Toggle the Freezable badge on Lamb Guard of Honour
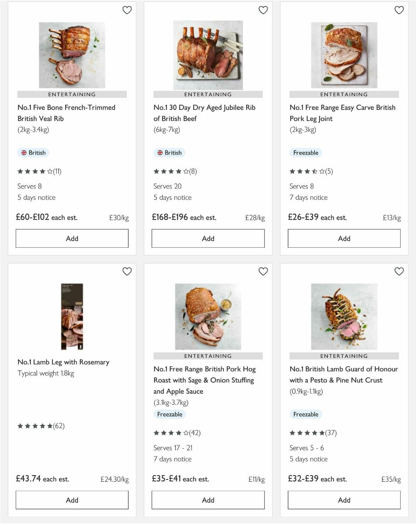The image size is (416, 524). point(306,414)
